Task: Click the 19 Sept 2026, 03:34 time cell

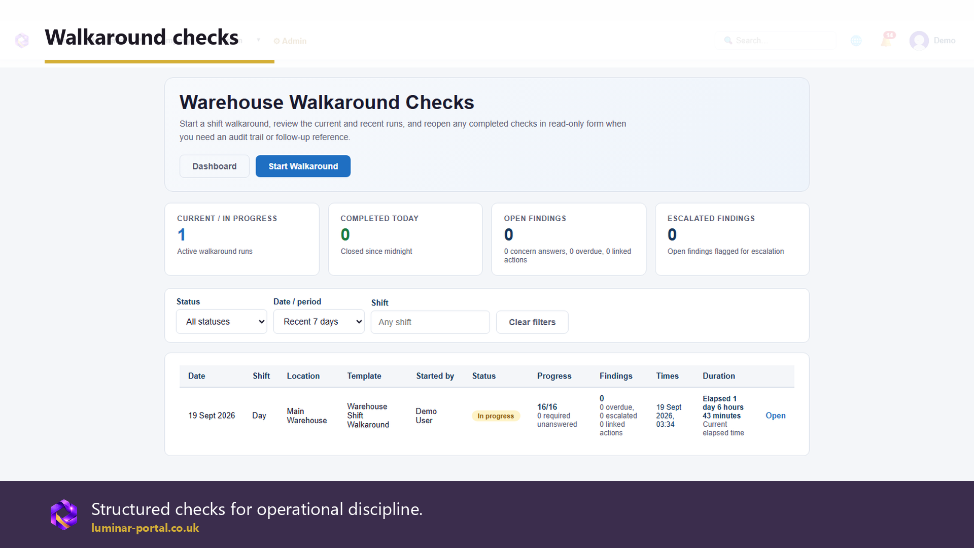Action: (669, 416)
